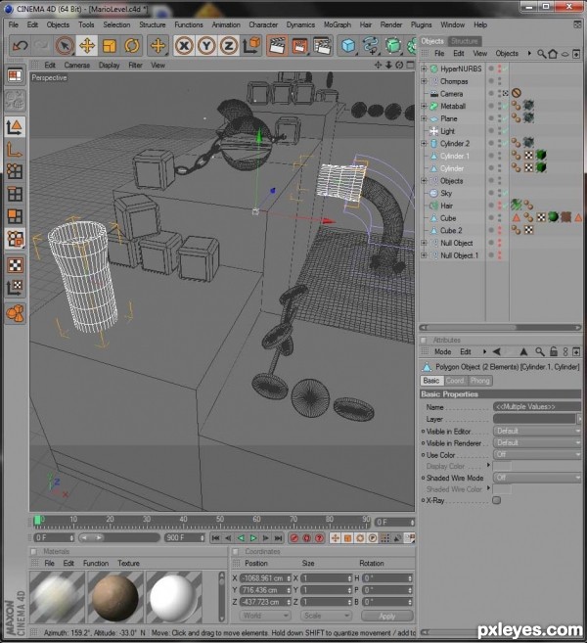Open World coordinate mode dropdown
587x643 pixels.
265,616
